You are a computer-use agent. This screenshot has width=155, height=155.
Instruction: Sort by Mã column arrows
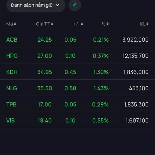click(x=15, y=24)
